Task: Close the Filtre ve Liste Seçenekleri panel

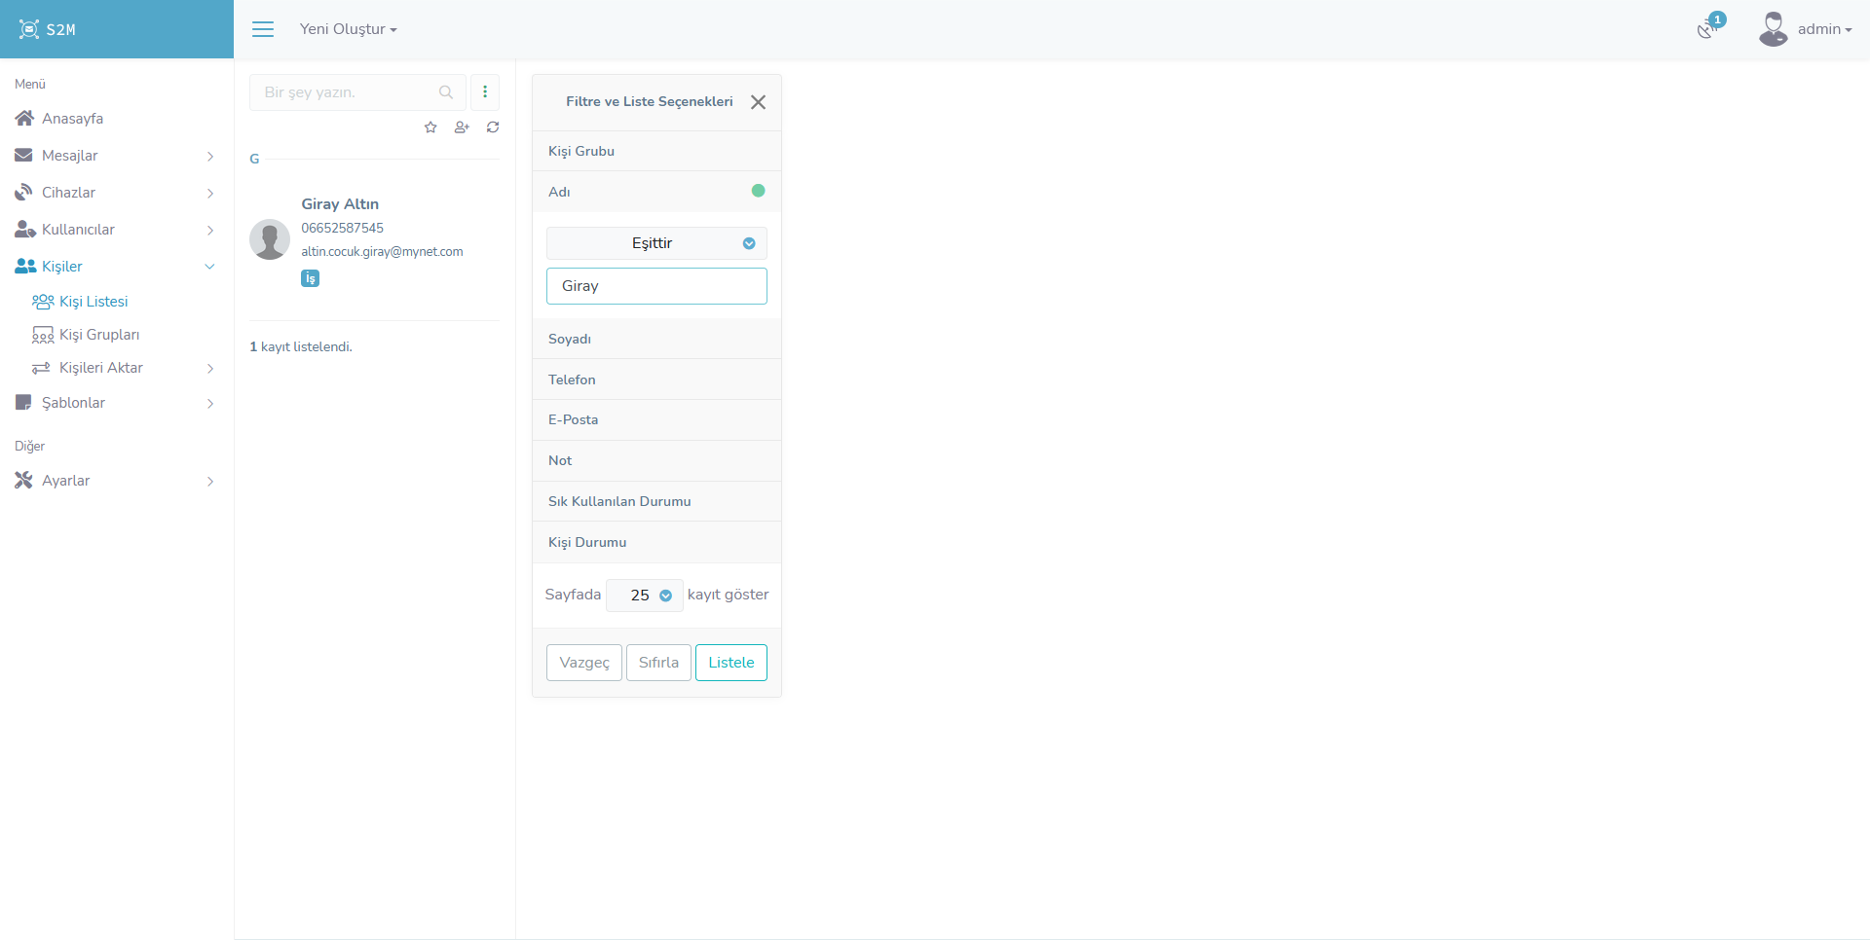Action: [x=758, y=102]
